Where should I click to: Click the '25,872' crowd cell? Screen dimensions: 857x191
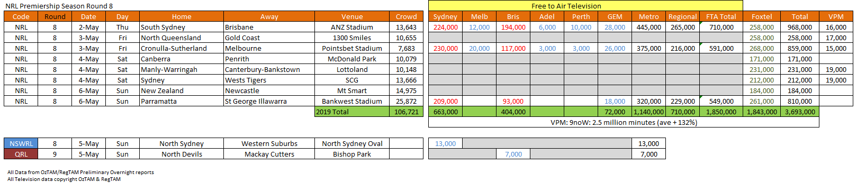pyautogui.click(x=407, y=101)
